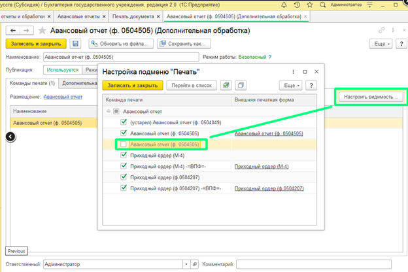408x272 pixels.
Task: Click the save diskette icon in main toolbar
Action: (x=76, y=44)
